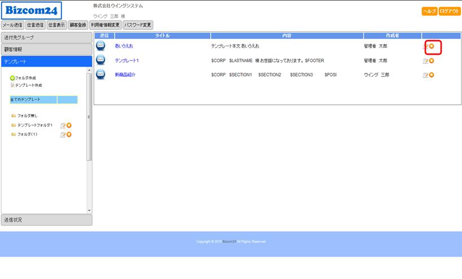Click the send mail icon for 新商品紹介

coord(101,74)
